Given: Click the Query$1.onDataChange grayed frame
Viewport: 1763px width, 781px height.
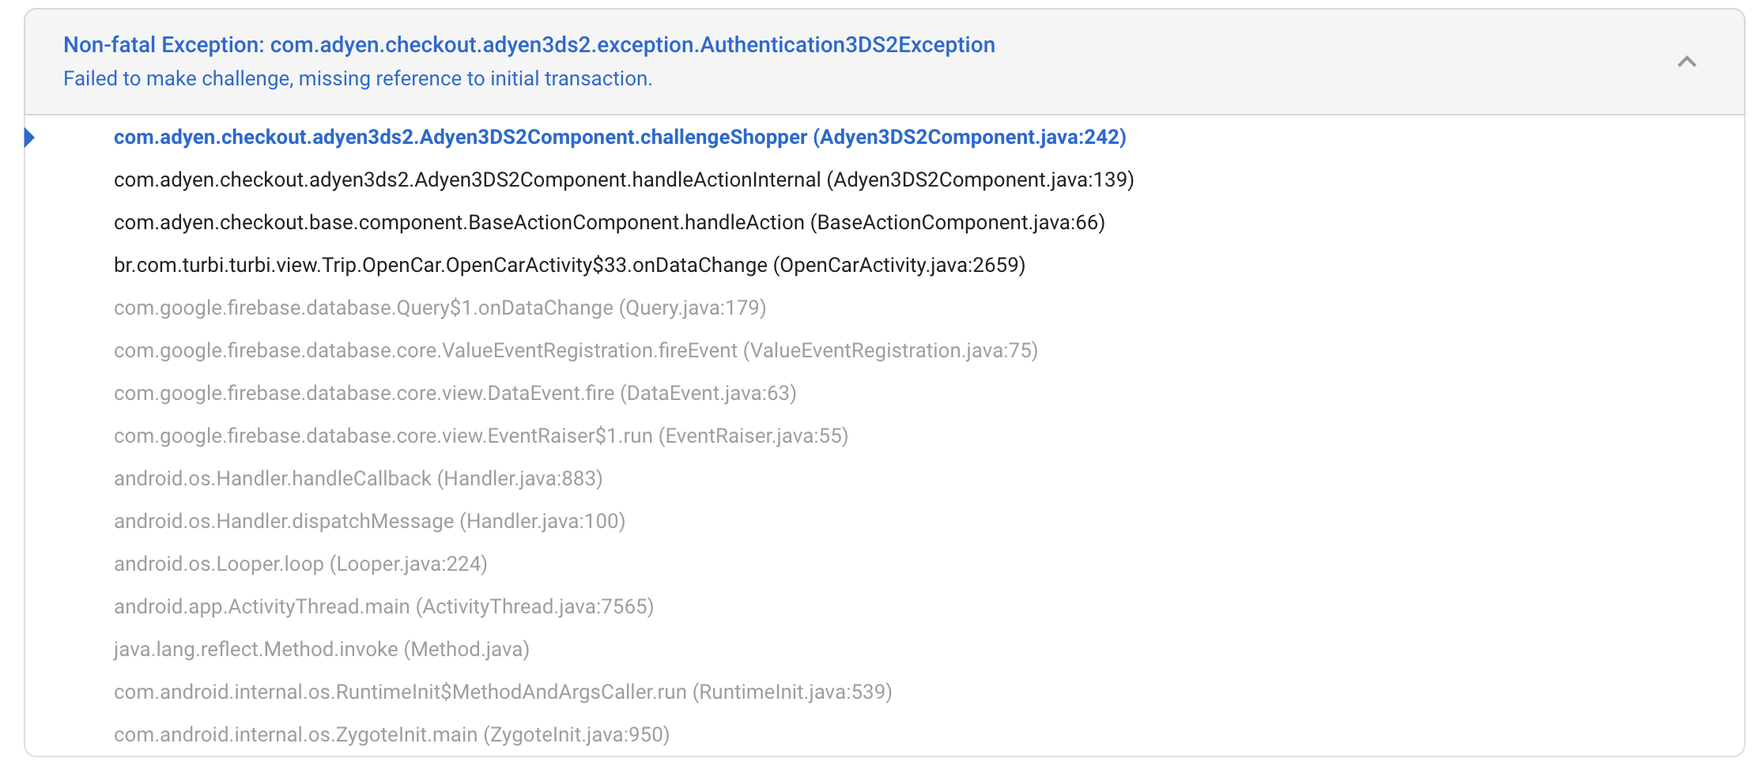Looking at the screenshot, I should tap(440, 307).
